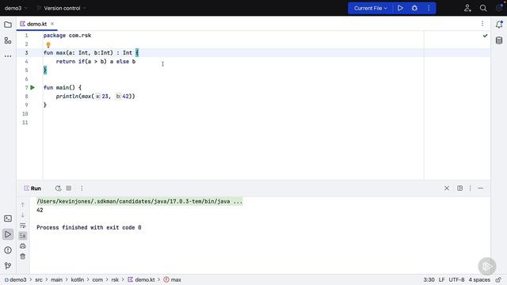Click demo3 in the breadcrumb bar
The width and height of the screenshot is (507, 285).
coord(16,279)
